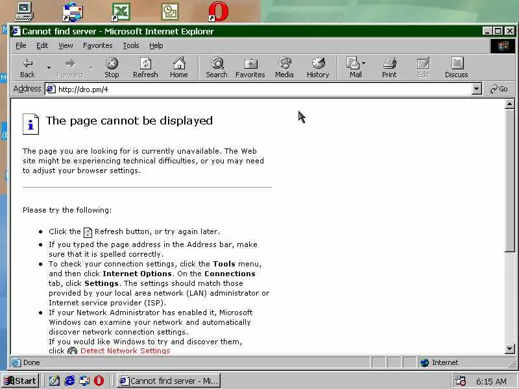Click the Internet zone status indicator

pos(441,363)
